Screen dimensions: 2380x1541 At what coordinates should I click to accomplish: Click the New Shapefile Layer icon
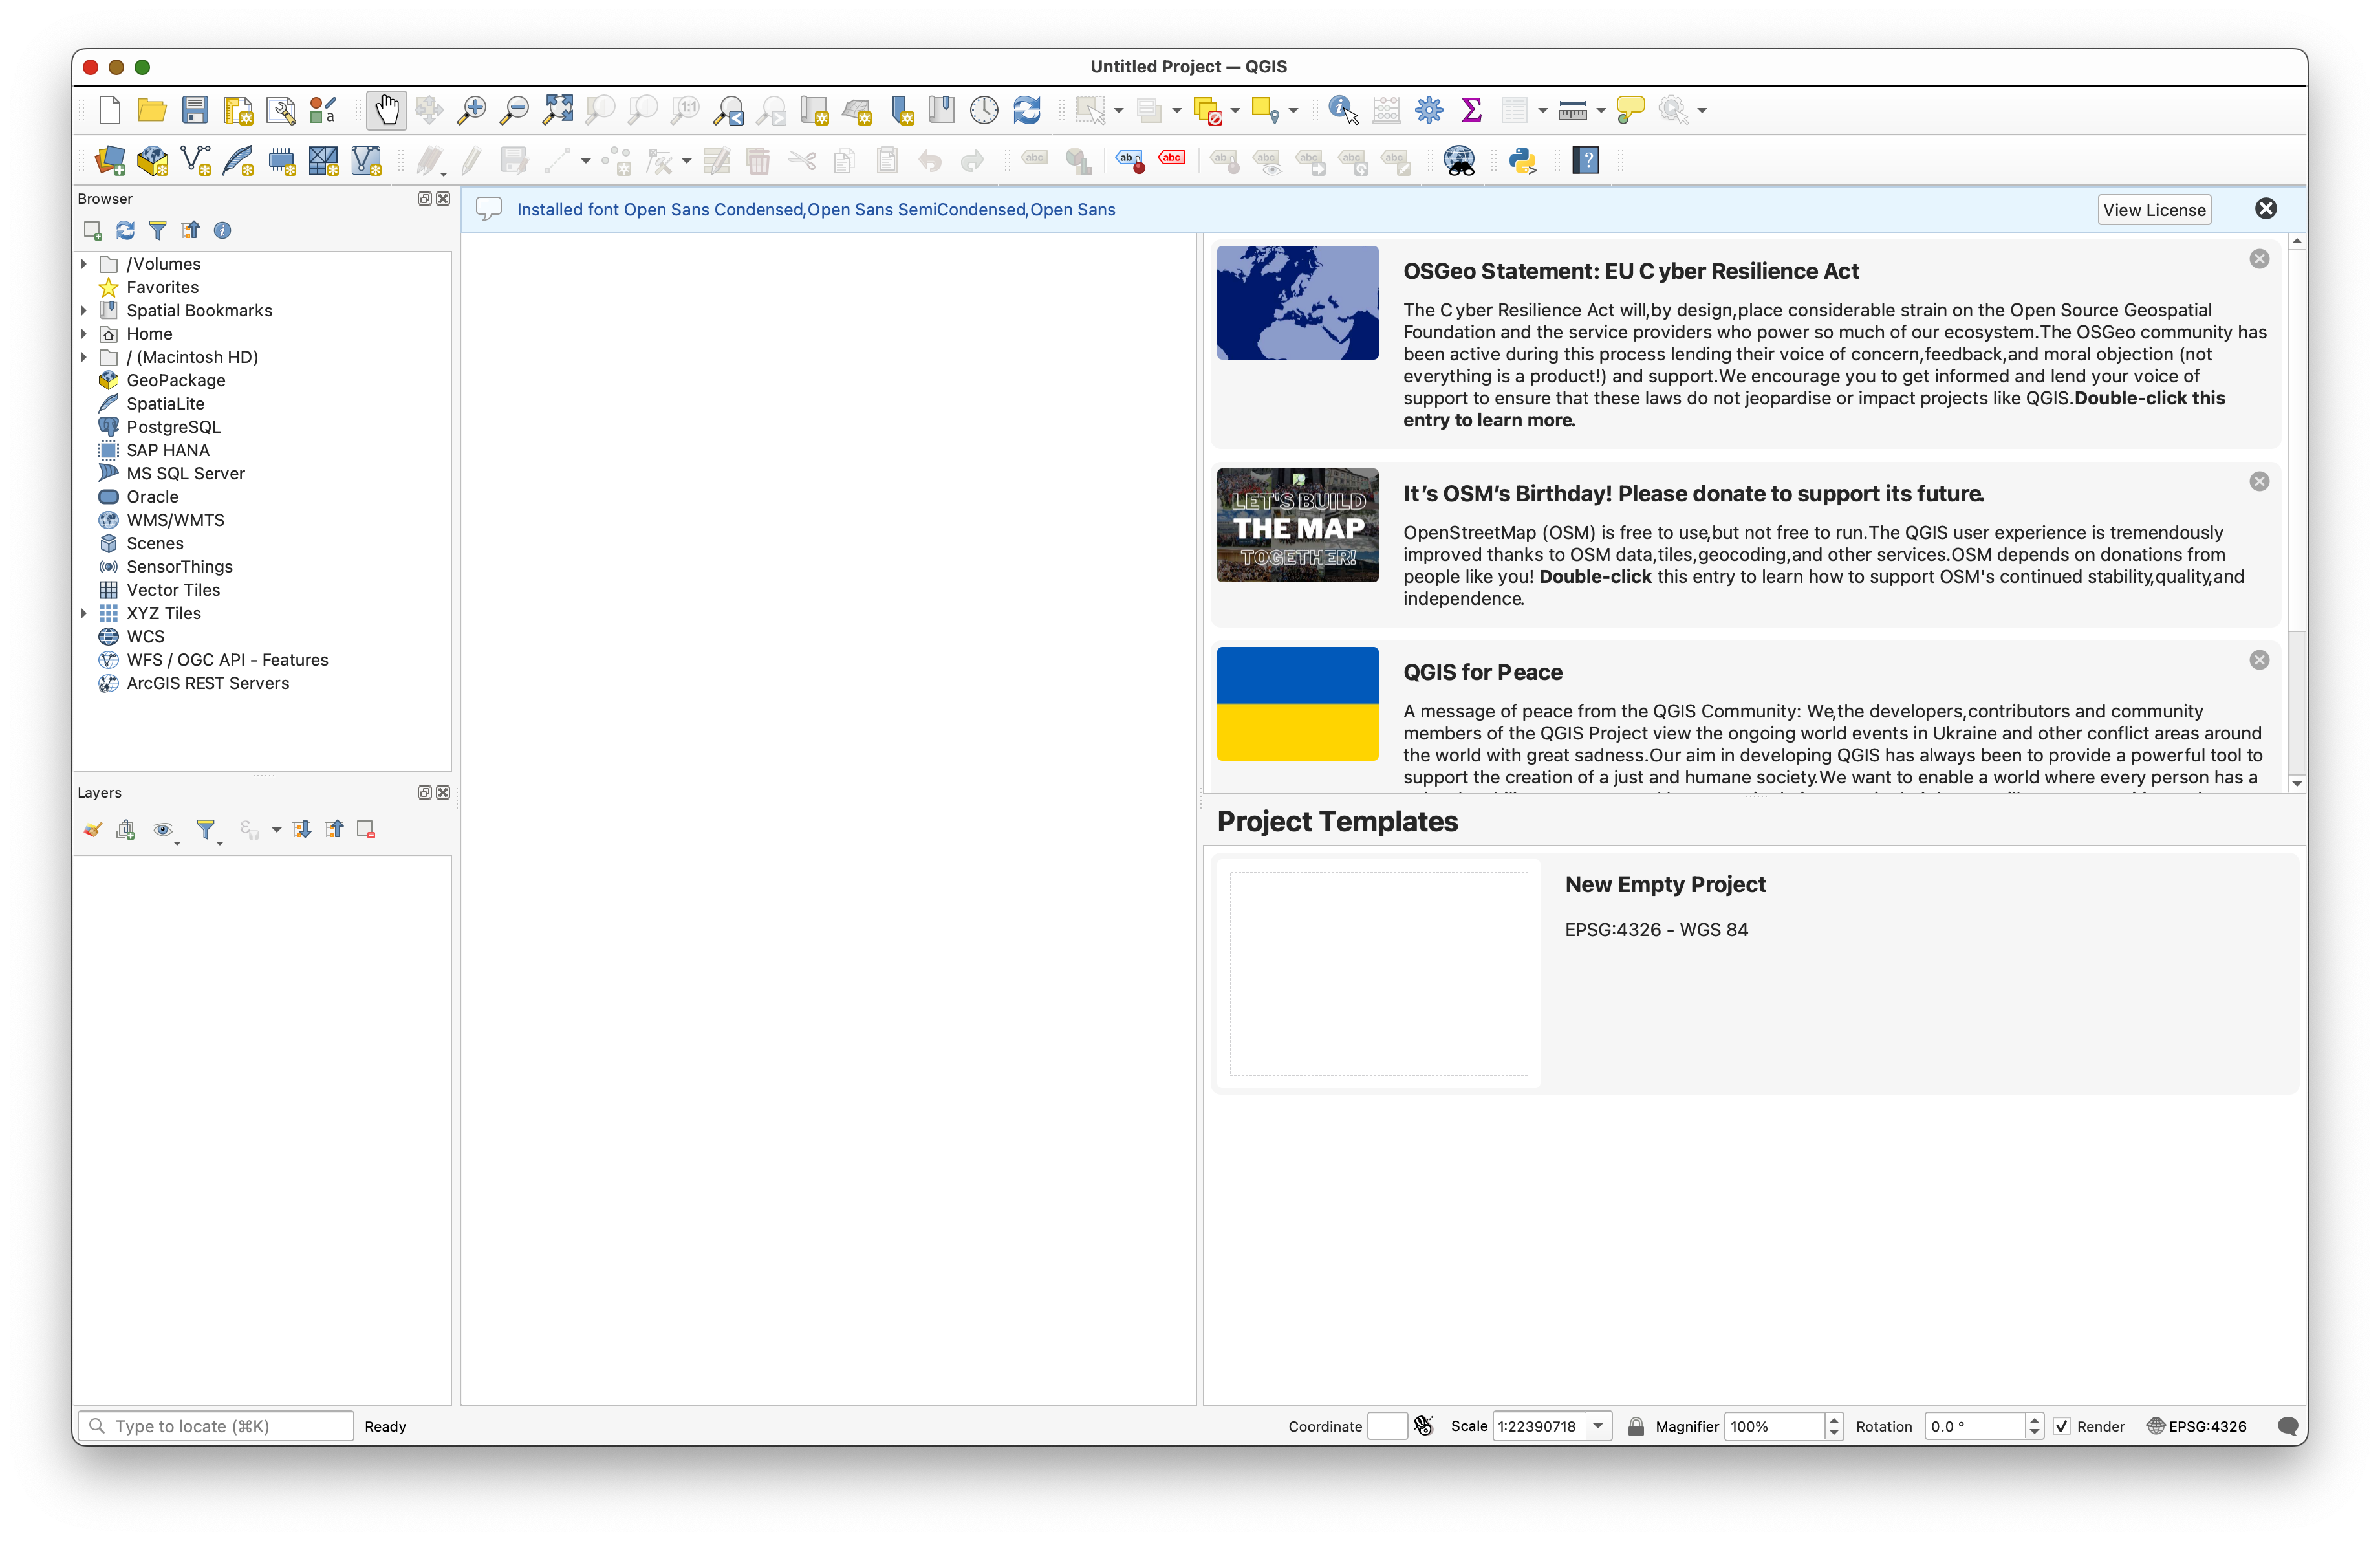coord(196,161)
